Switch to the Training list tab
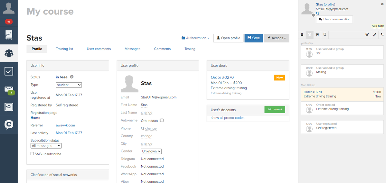 pos(64,49)
